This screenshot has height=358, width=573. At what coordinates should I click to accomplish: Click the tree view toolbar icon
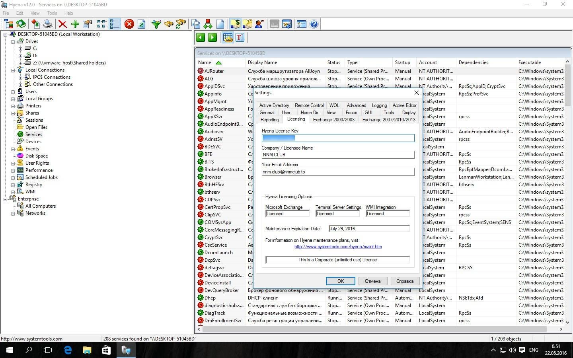coord(9,24)
